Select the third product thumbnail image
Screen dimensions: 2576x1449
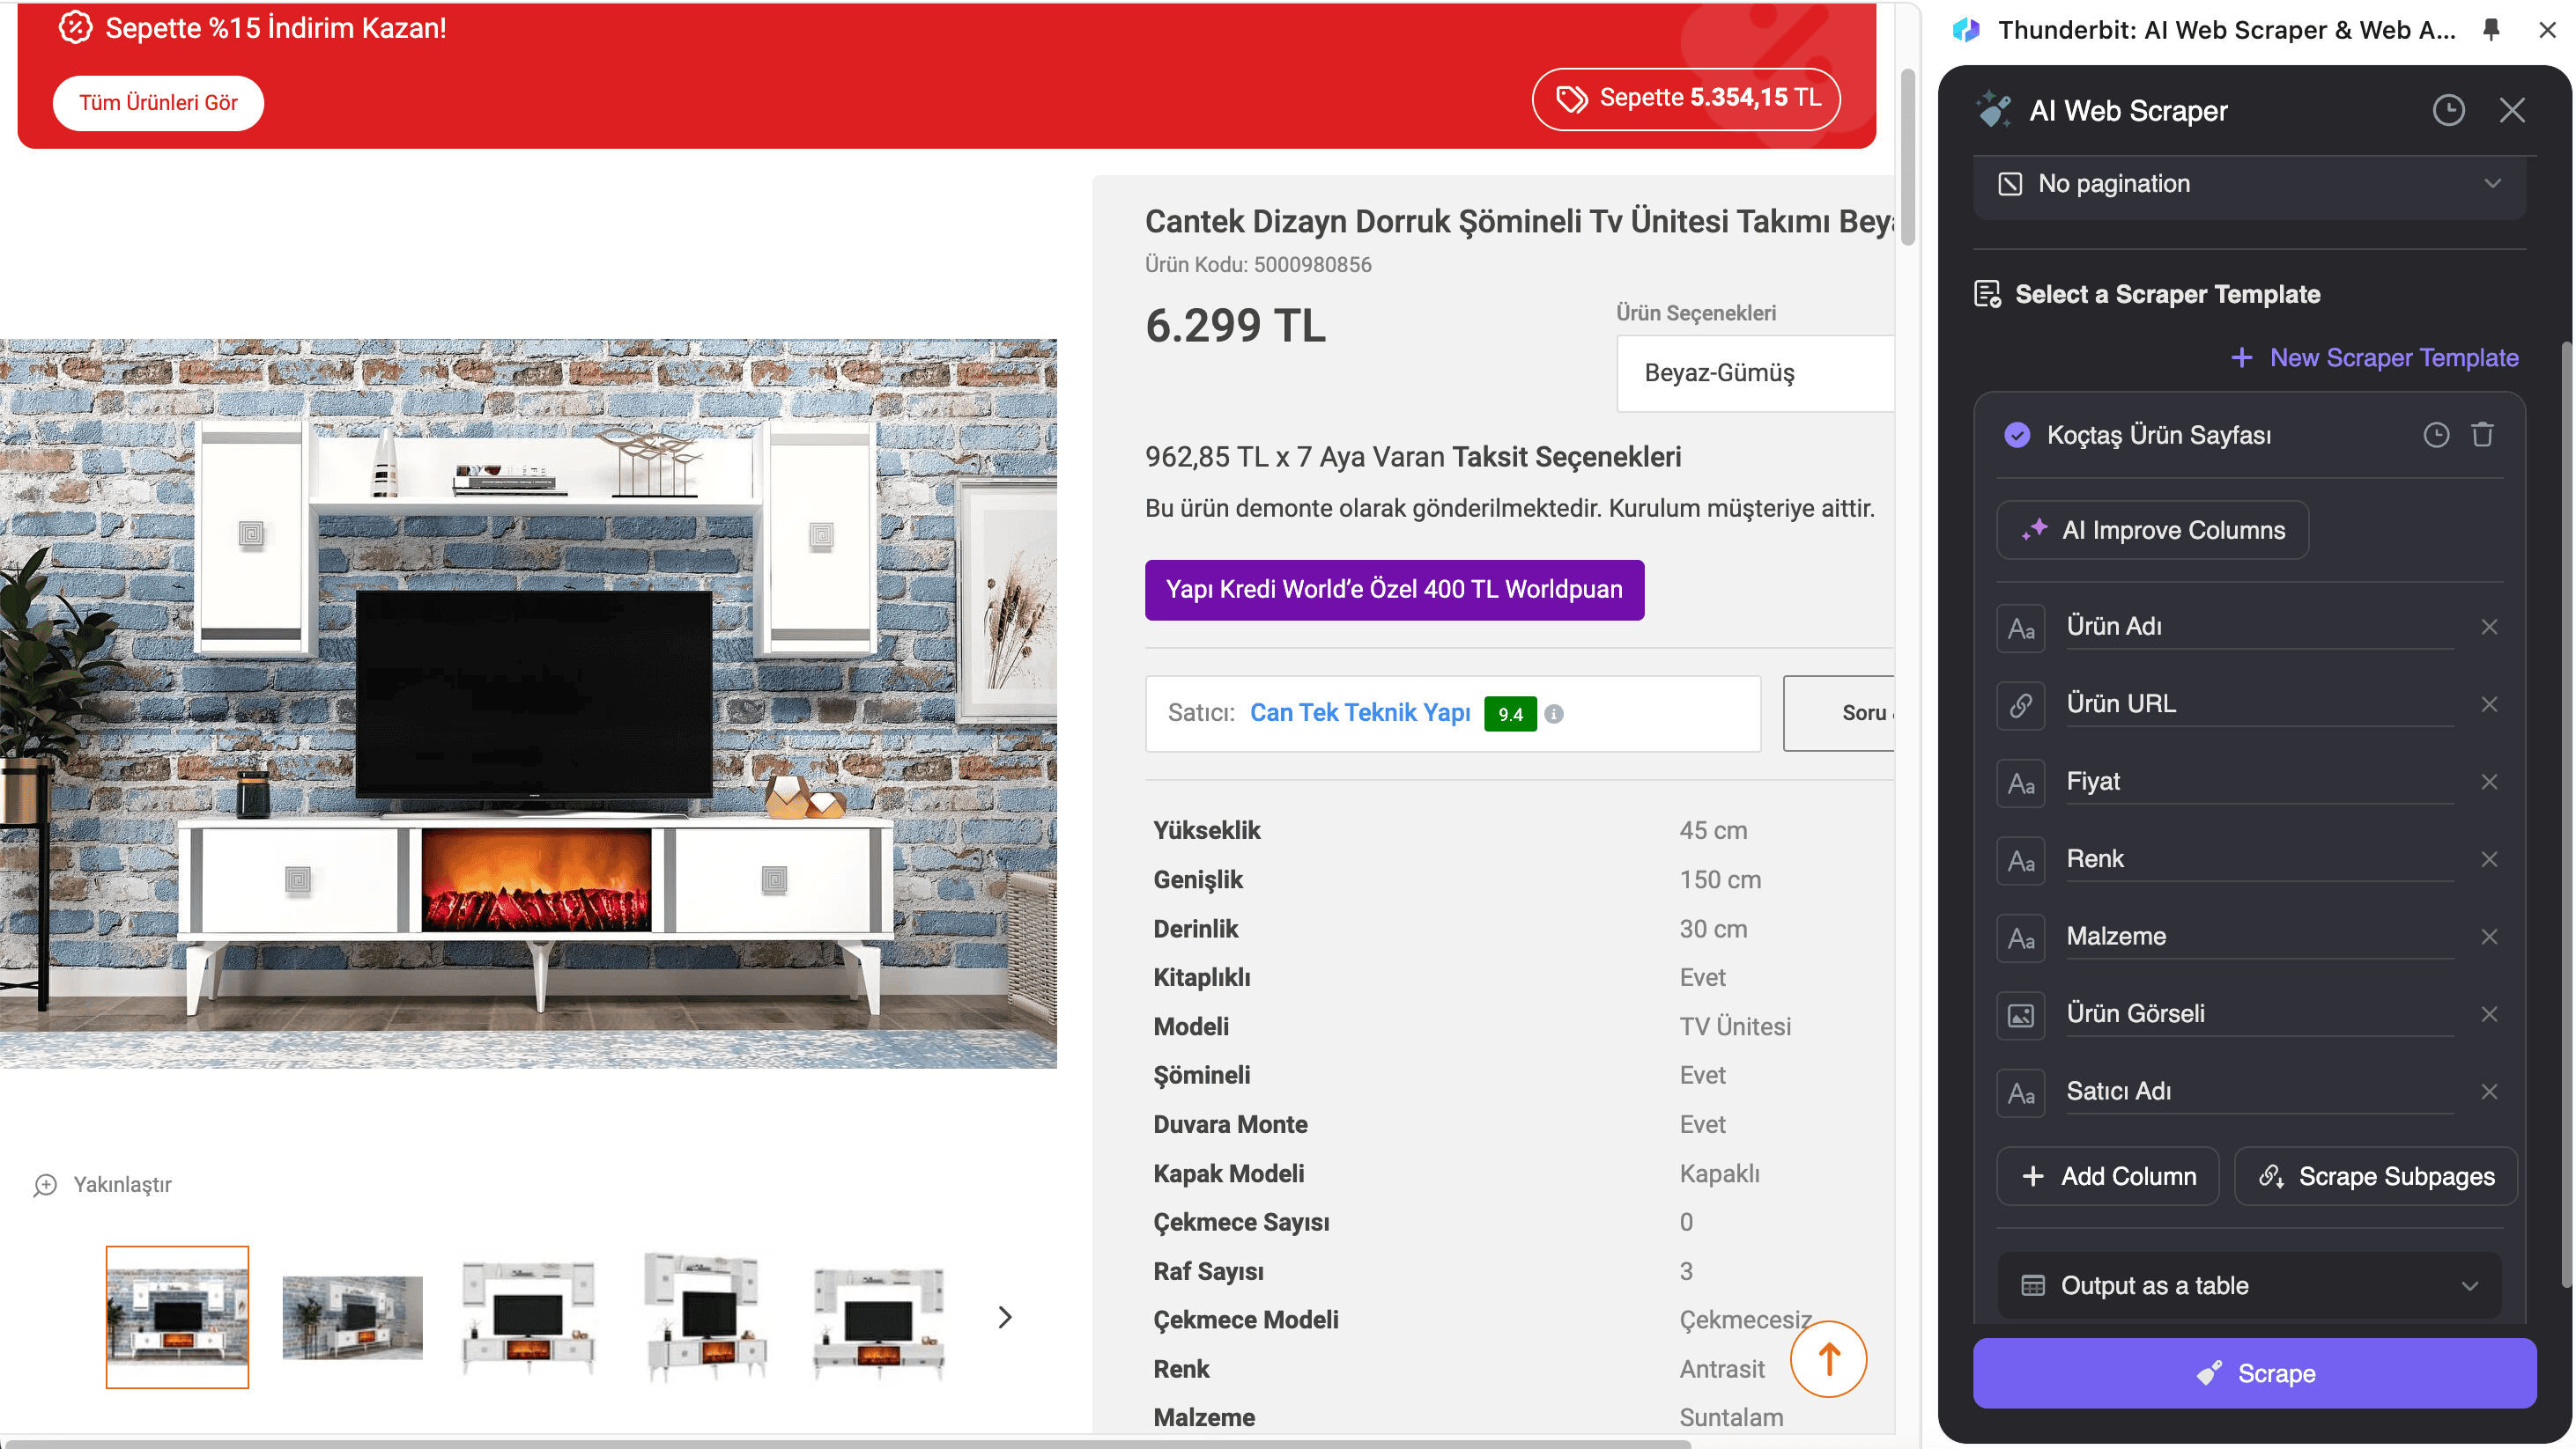click(x=528, y=1317)
